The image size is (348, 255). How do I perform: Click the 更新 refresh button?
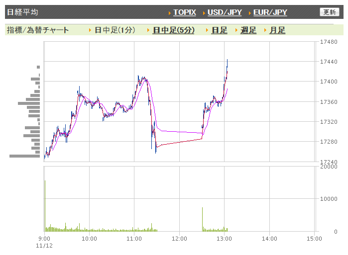click(330, 12)
